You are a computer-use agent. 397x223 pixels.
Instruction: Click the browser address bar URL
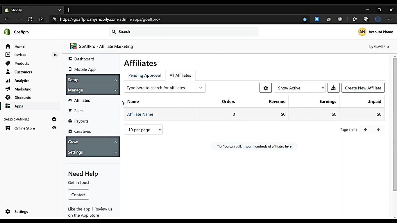tap(110, 19)
